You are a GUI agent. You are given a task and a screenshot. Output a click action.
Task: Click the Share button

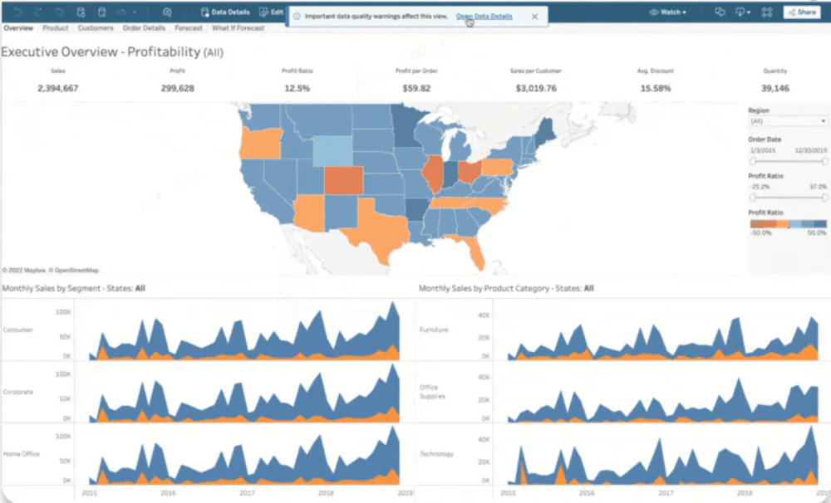click(802, 12)
